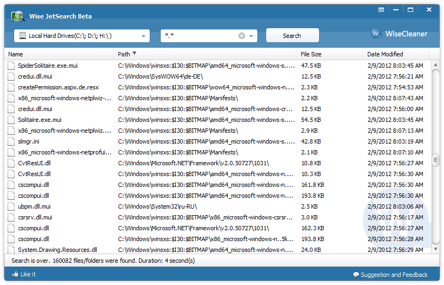Select slmgr.ini file
The image size is (444, 285).
pos(218,141)
